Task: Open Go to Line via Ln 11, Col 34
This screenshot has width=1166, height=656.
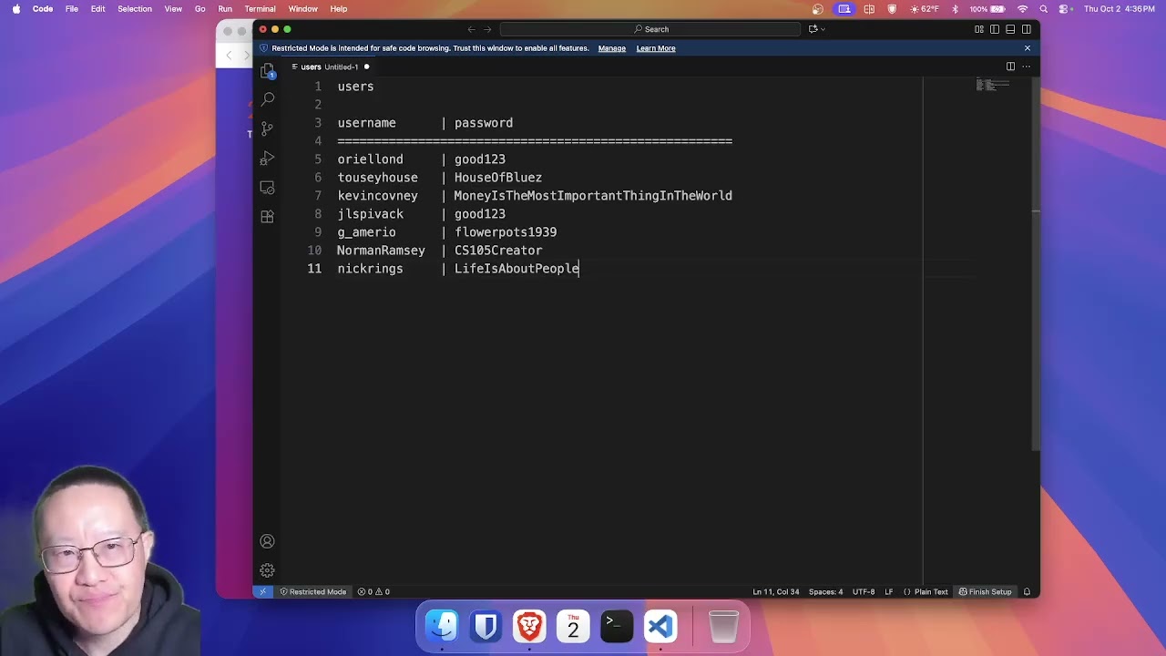Action: [x=776, y=592]
